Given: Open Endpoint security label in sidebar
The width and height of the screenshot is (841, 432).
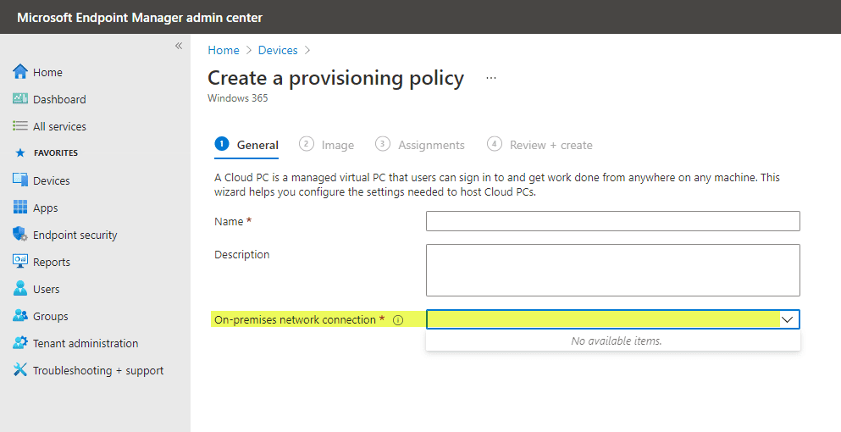Looking at the screenshot, I should 75,235.
